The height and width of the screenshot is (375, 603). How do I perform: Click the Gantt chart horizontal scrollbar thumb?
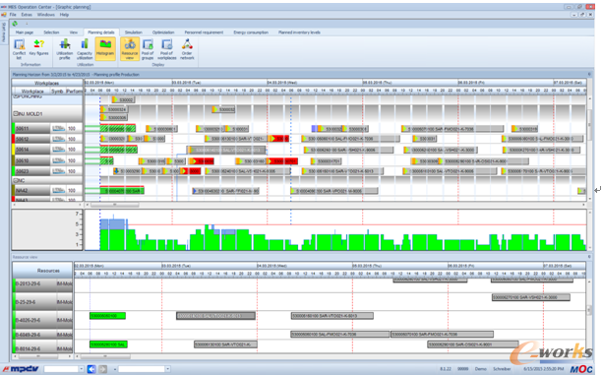(x=115, y=205)
